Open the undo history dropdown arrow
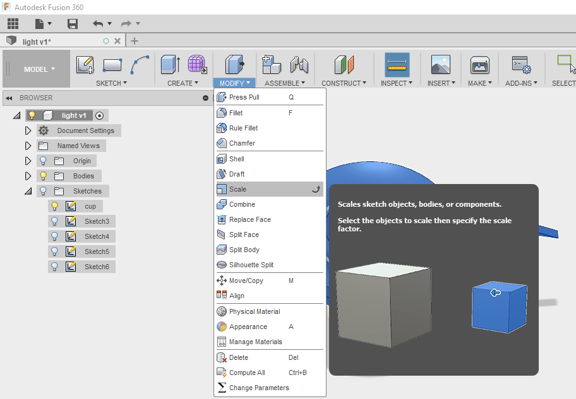Viewport: 576px width, 399px height. click(x=109, y=23)
